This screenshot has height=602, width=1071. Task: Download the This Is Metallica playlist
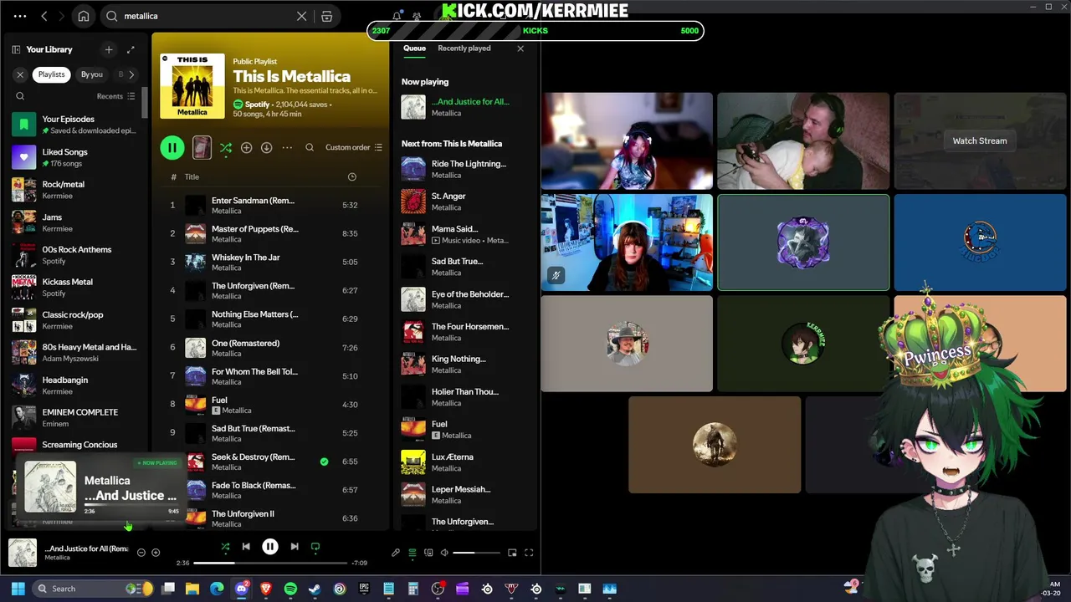[266, 148]
